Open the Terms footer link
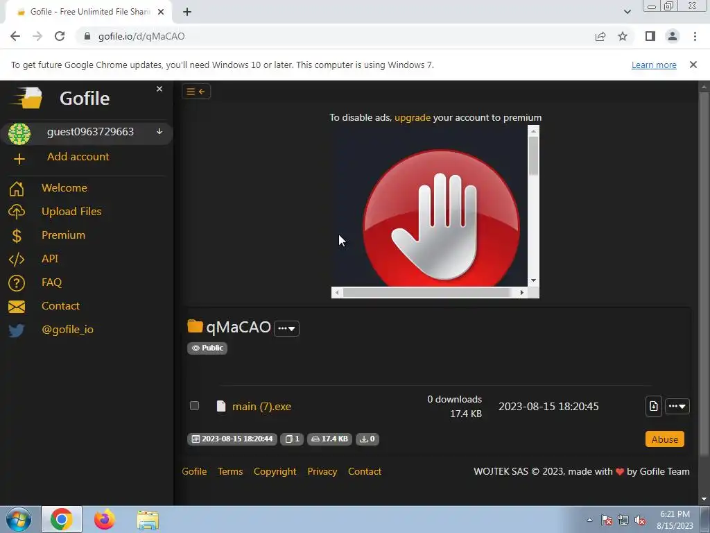 click(x=230, y=472)
